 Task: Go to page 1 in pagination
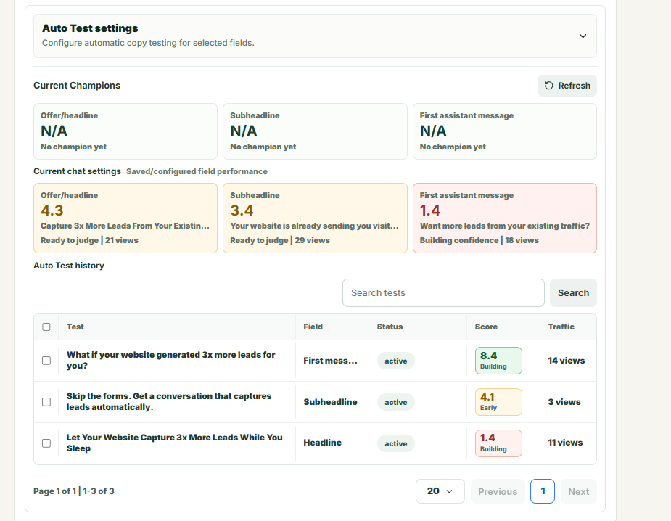coord(543,491)
